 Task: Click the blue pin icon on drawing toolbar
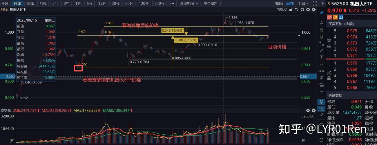321,13
